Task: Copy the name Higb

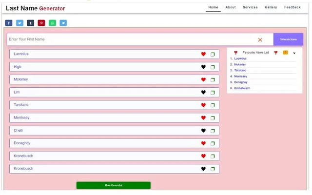Action: point(213,67)
